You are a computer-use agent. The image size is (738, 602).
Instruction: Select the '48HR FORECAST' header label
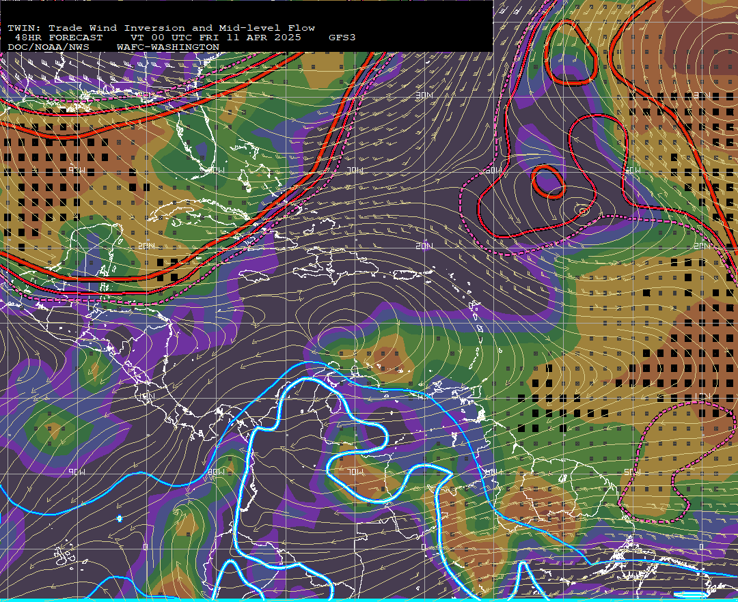pos(58,38)
